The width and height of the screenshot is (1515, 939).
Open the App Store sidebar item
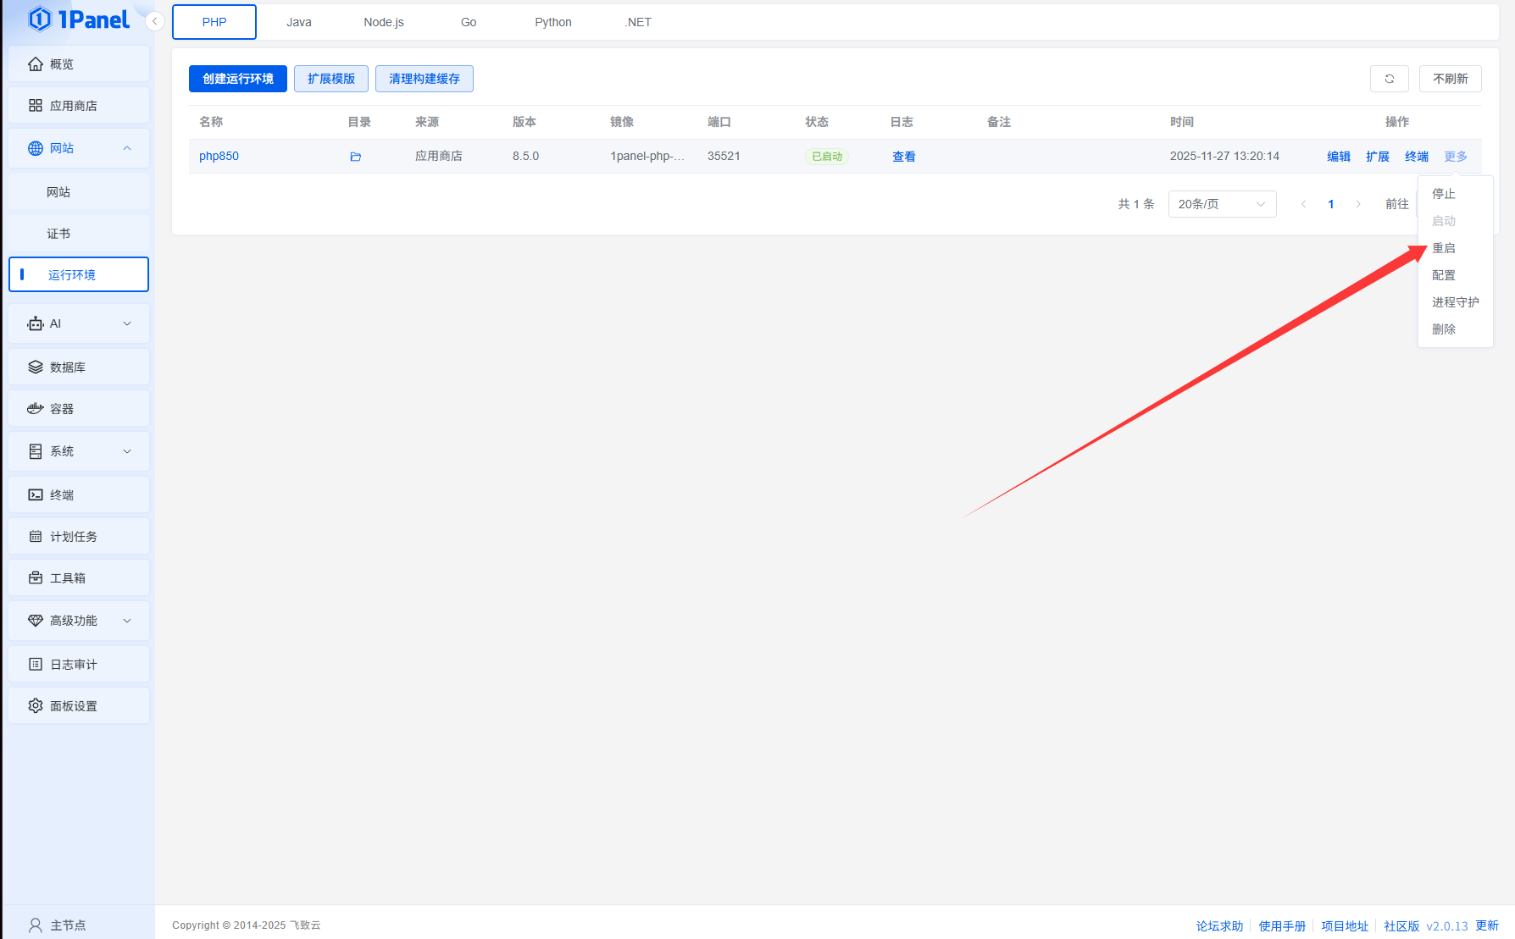[x=79, y=106]
